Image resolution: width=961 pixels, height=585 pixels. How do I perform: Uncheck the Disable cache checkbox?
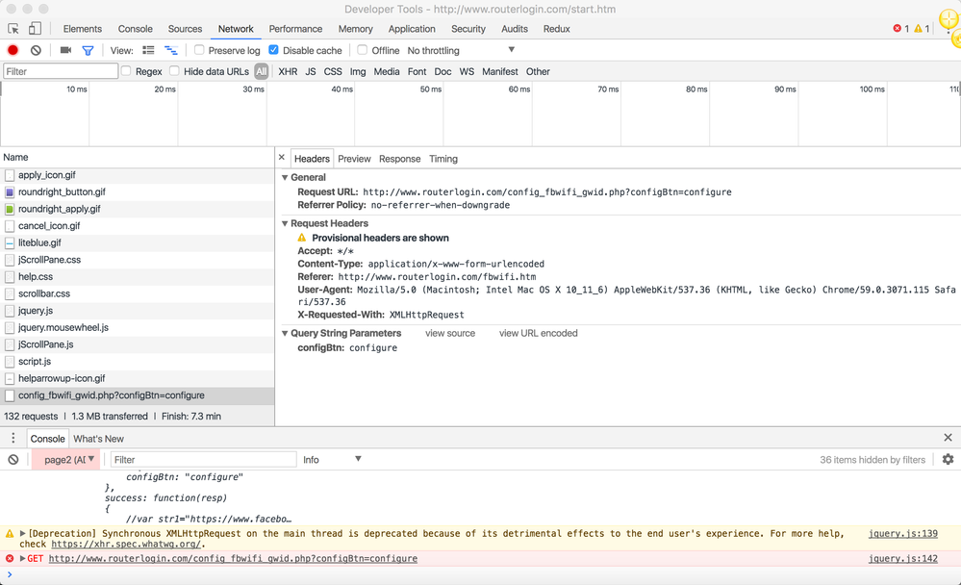[274, 50]
